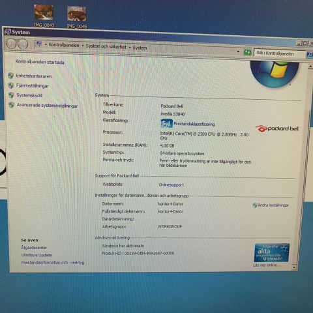Open Ändra inställningar link
This screenshot has width=313, height=313.
pos(273,205)
